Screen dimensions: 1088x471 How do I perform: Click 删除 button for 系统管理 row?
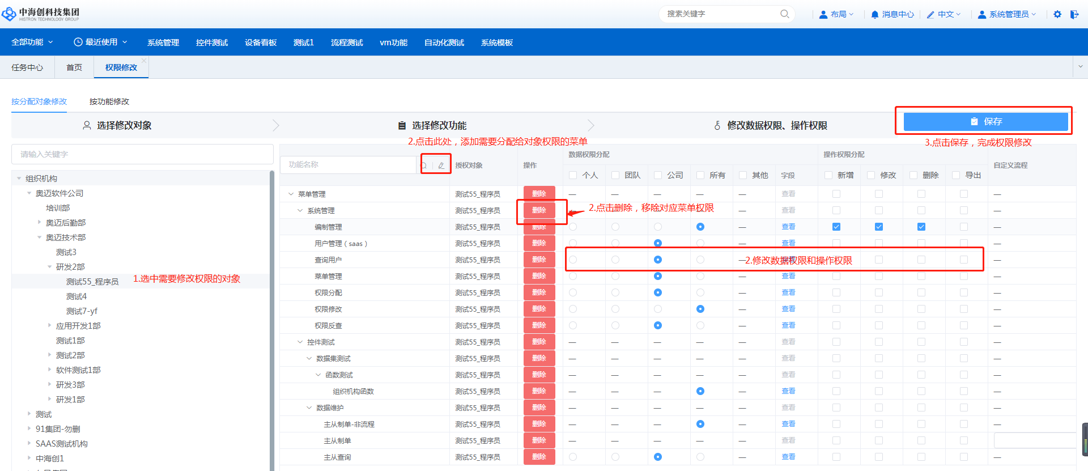pyautogui.click(x=539, y=210)
